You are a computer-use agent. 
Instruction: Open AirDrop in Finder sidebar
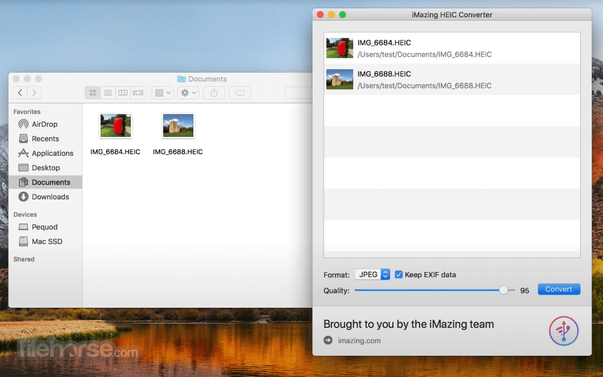[44, 124]
